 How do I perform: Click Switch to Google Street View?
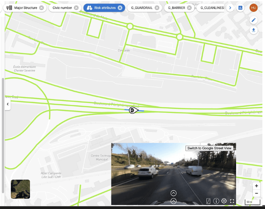click(x=209, y=148)
